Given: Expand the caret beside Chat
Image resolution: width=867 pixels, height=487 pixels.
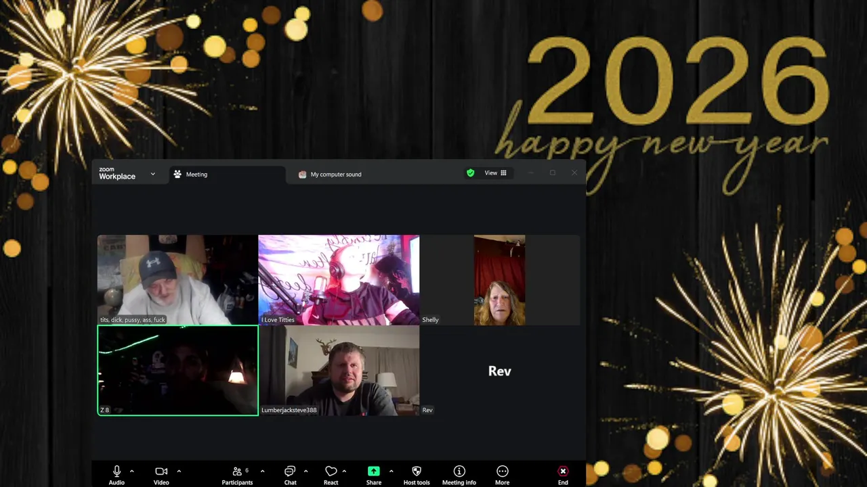Looking at the screenshot, I should [x=305, y=471].
